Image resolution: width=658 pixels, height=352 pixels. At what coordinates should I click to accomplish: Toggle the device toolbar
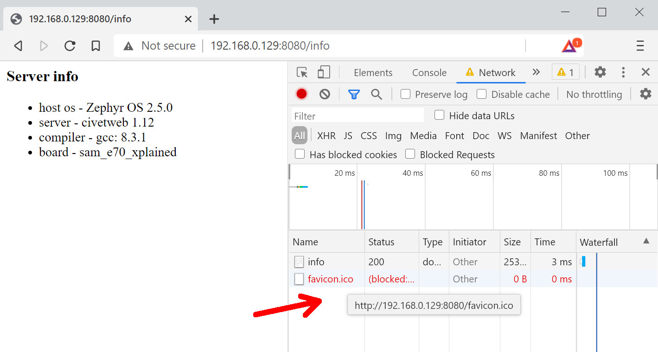coord(324,72)
